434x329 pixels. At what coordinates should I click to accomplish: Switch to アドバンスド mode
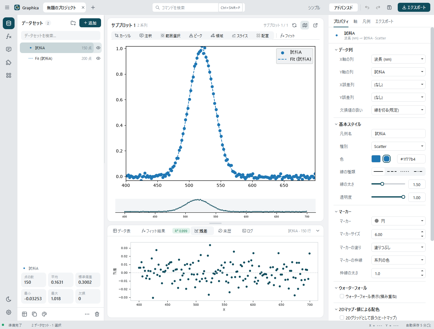[x=343, y=7]
